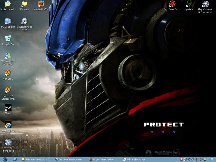The width and height of the screenshot is (216, 162).
Task: Launch the Half-Life 2 shortcut
Action: [8, 75]
